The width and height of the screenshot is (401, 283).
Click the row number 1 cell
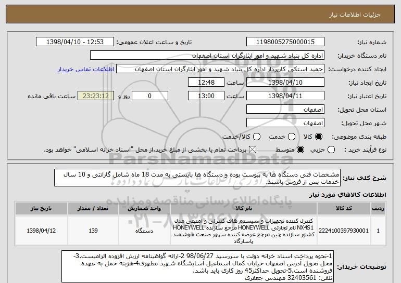point(378,231)
